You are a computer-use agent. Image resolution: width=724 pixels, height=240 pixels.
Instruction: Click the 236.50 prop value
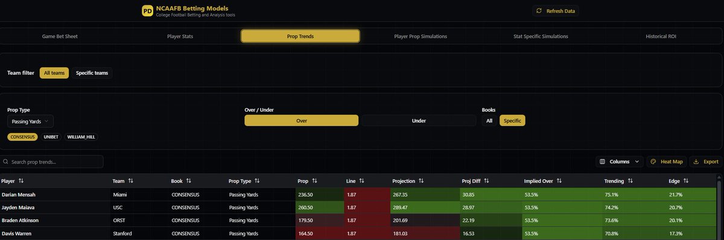point(306,195)
